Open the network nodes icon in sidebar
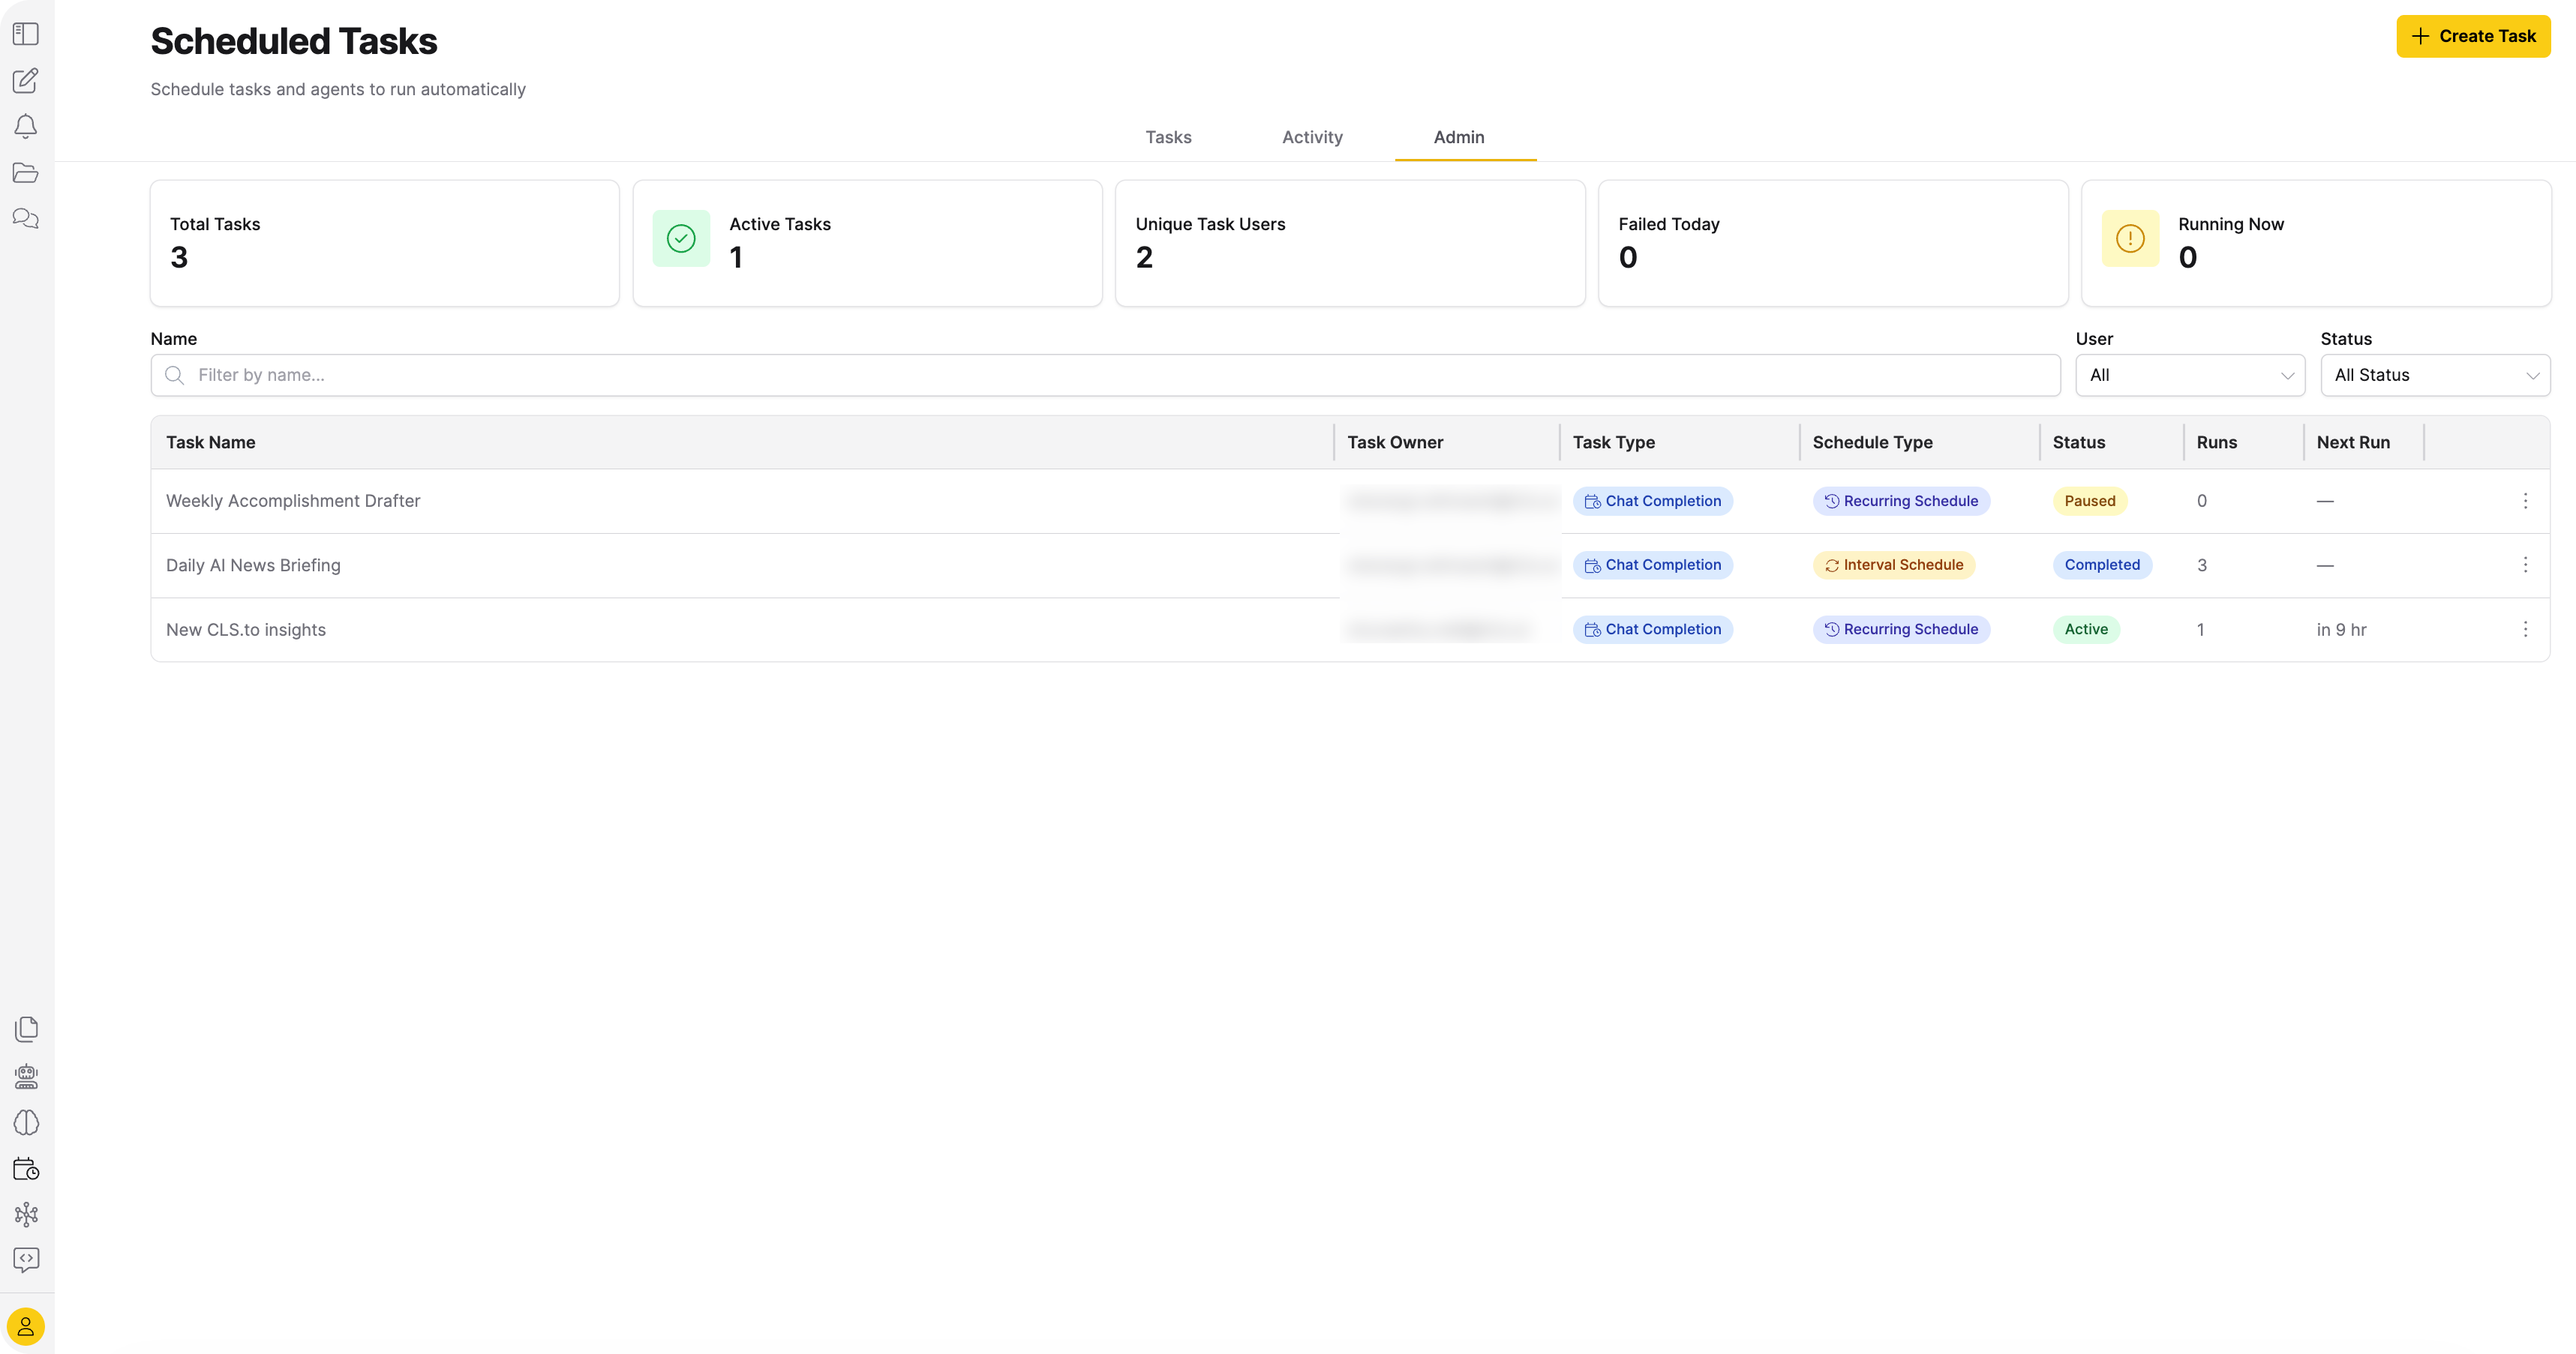The image size is (2576, 1354). pyautogui.click(x=27, y=1214)
